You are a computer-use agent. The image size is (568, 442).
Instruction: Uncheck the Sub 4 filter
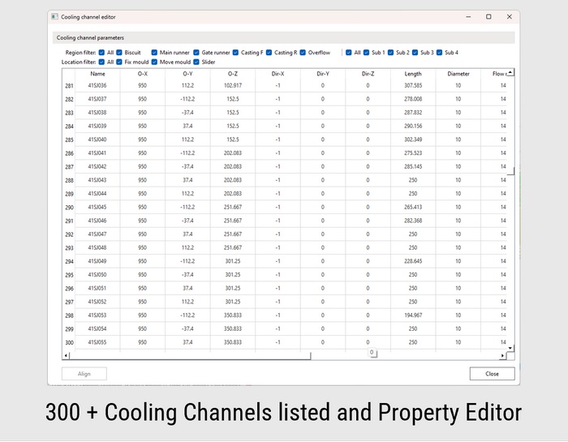(440, 53)
